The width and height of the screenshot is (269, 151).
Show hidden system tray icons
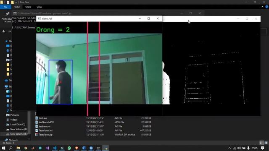[x=229, y=148]
